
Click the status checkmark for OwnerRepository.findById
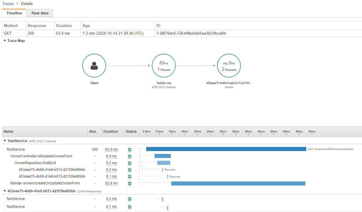point(129,163)
